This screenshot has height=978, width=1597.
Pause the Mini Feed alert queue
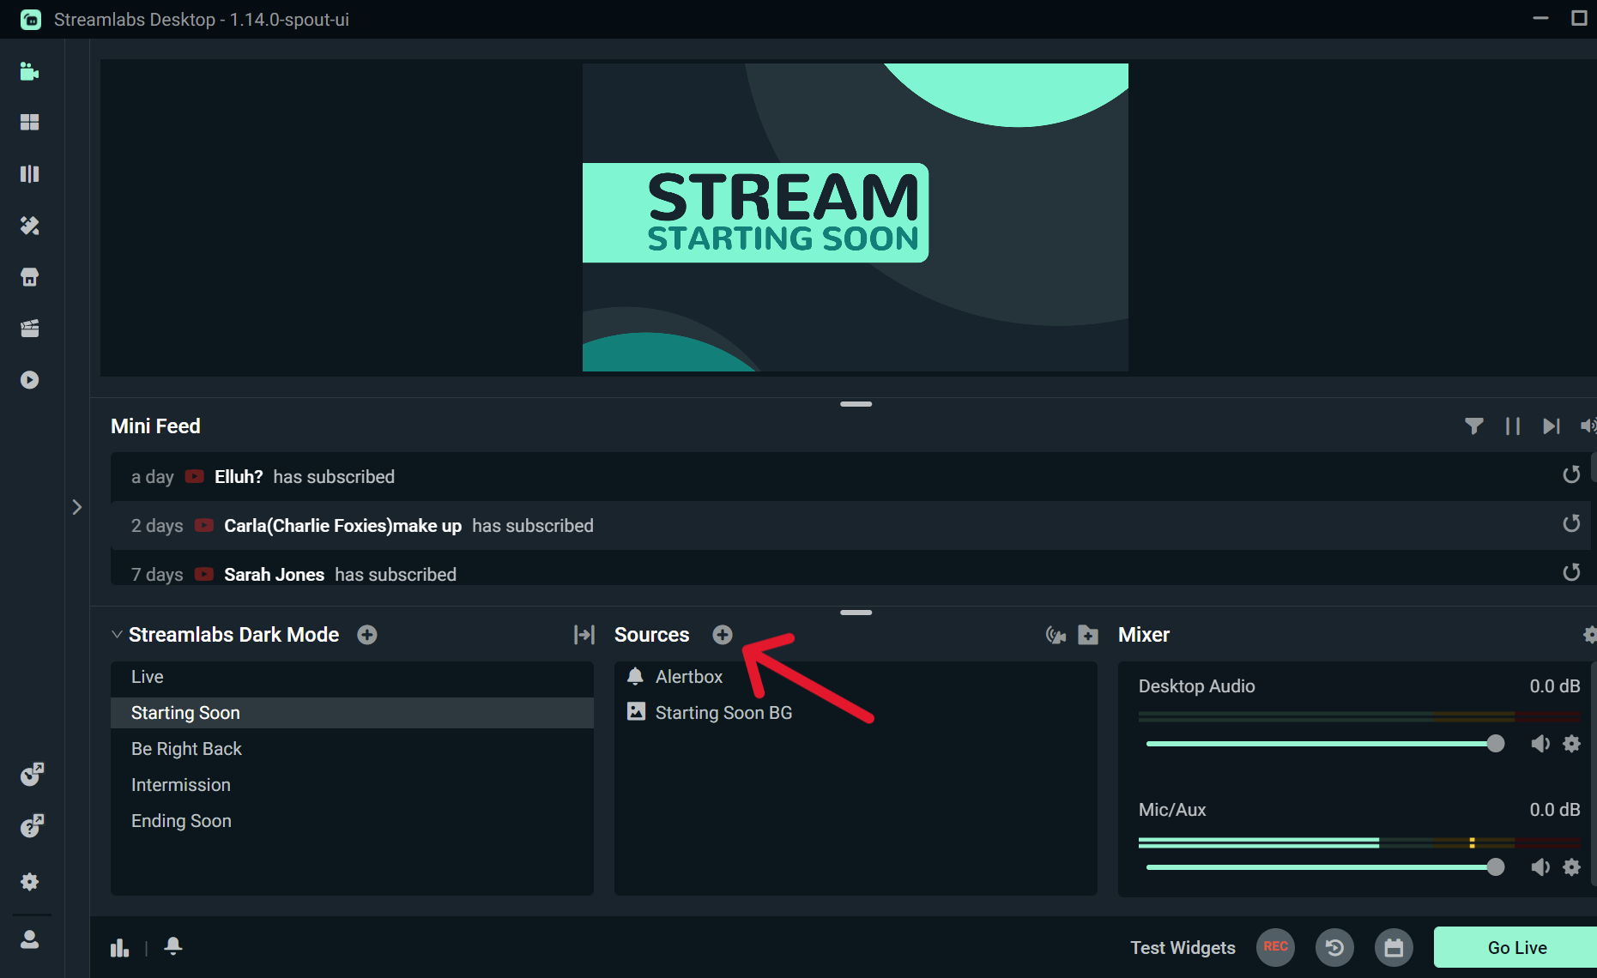click(x=1513, y=426)
